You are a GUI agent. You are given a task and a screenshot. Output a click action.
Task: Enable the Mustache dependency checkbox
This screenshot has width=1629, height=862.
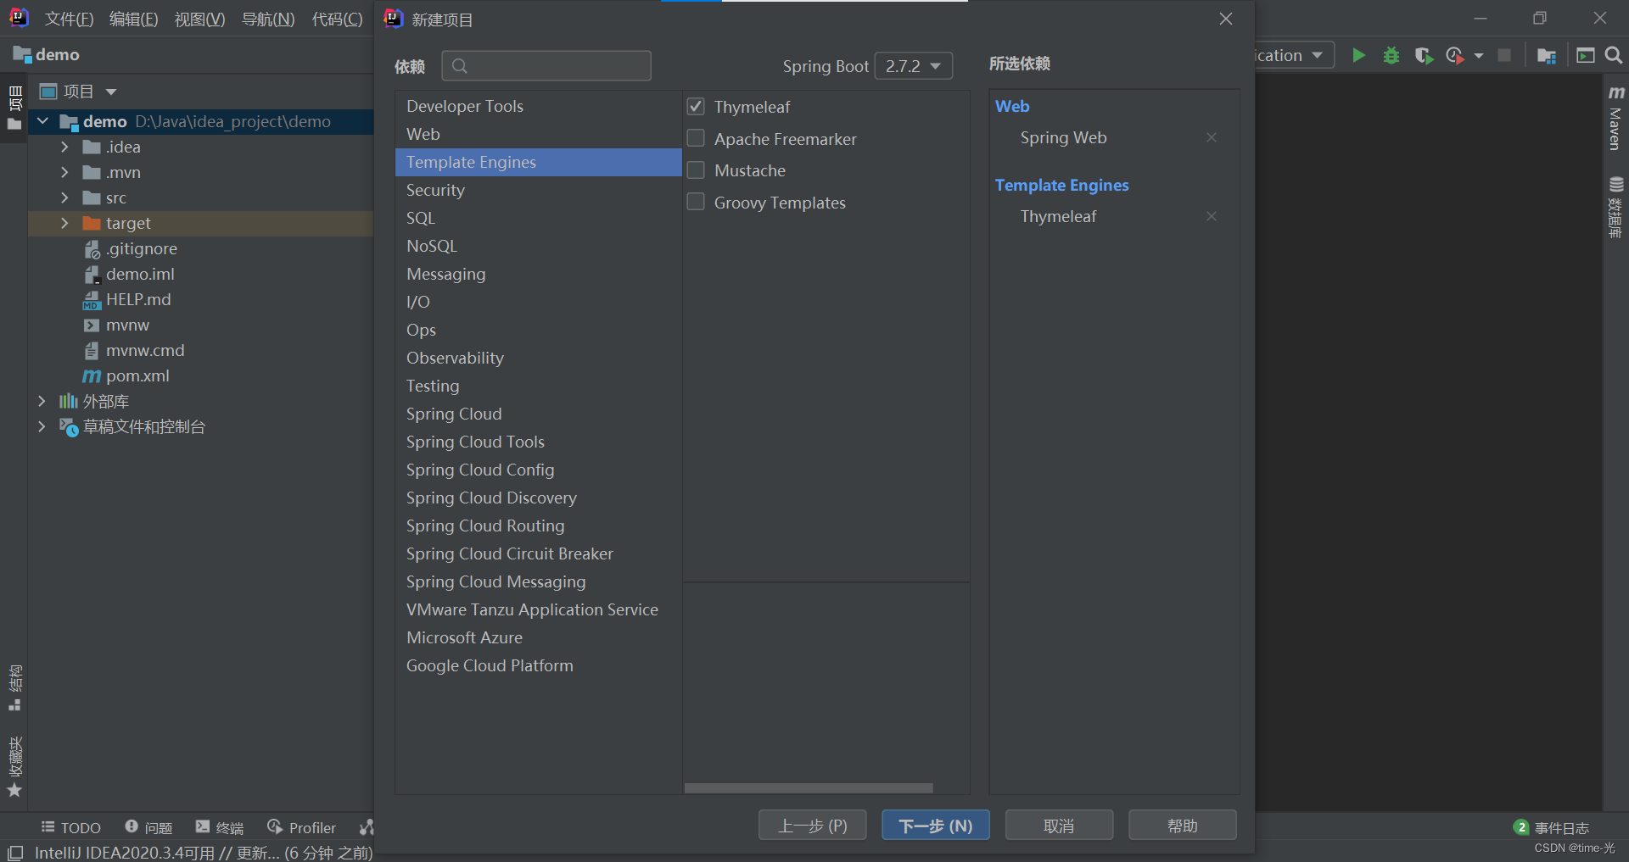click(696, 170)
